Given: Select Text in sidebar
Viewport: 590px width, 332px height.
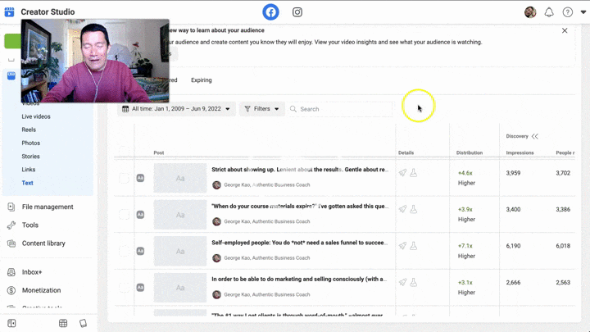Looking at the screenshot, I should 28,183.
